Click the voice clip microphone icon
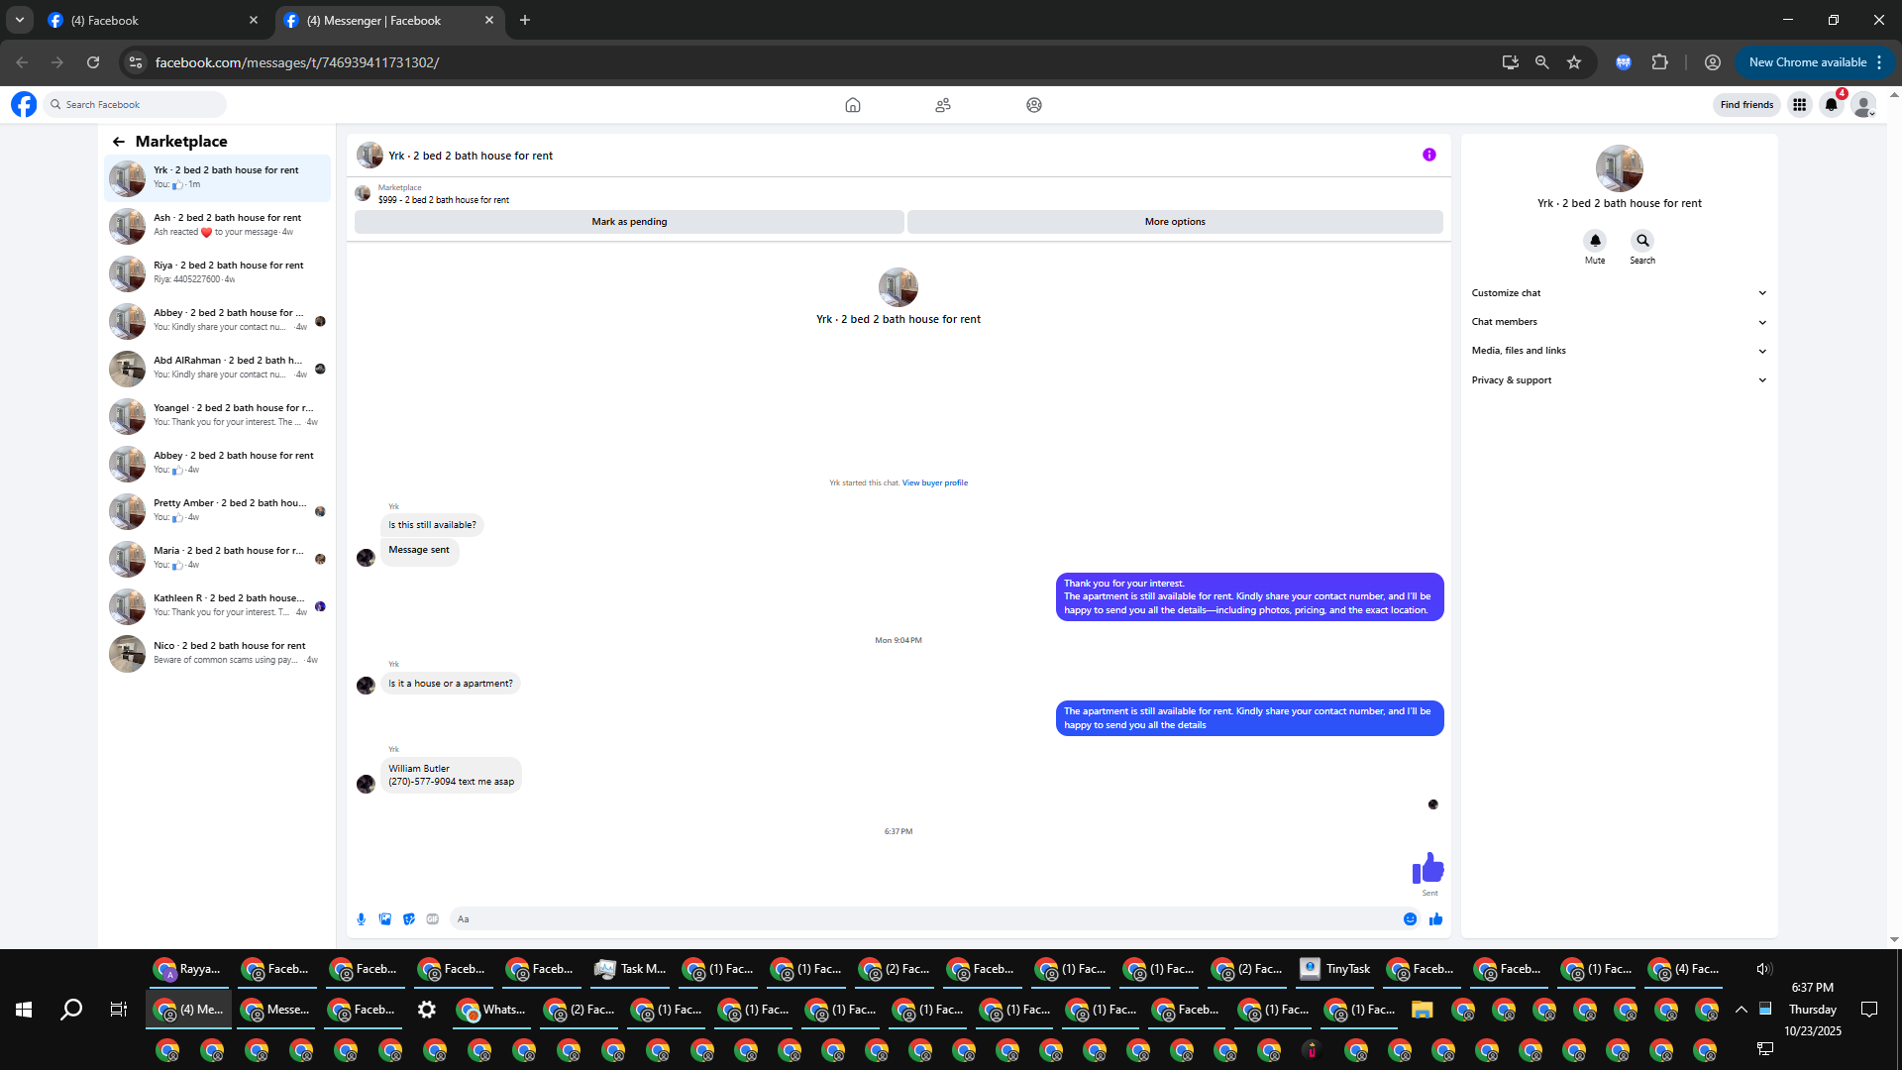Image resolution: width=1902 pixels, height=1070 pixels. (362, 919)
